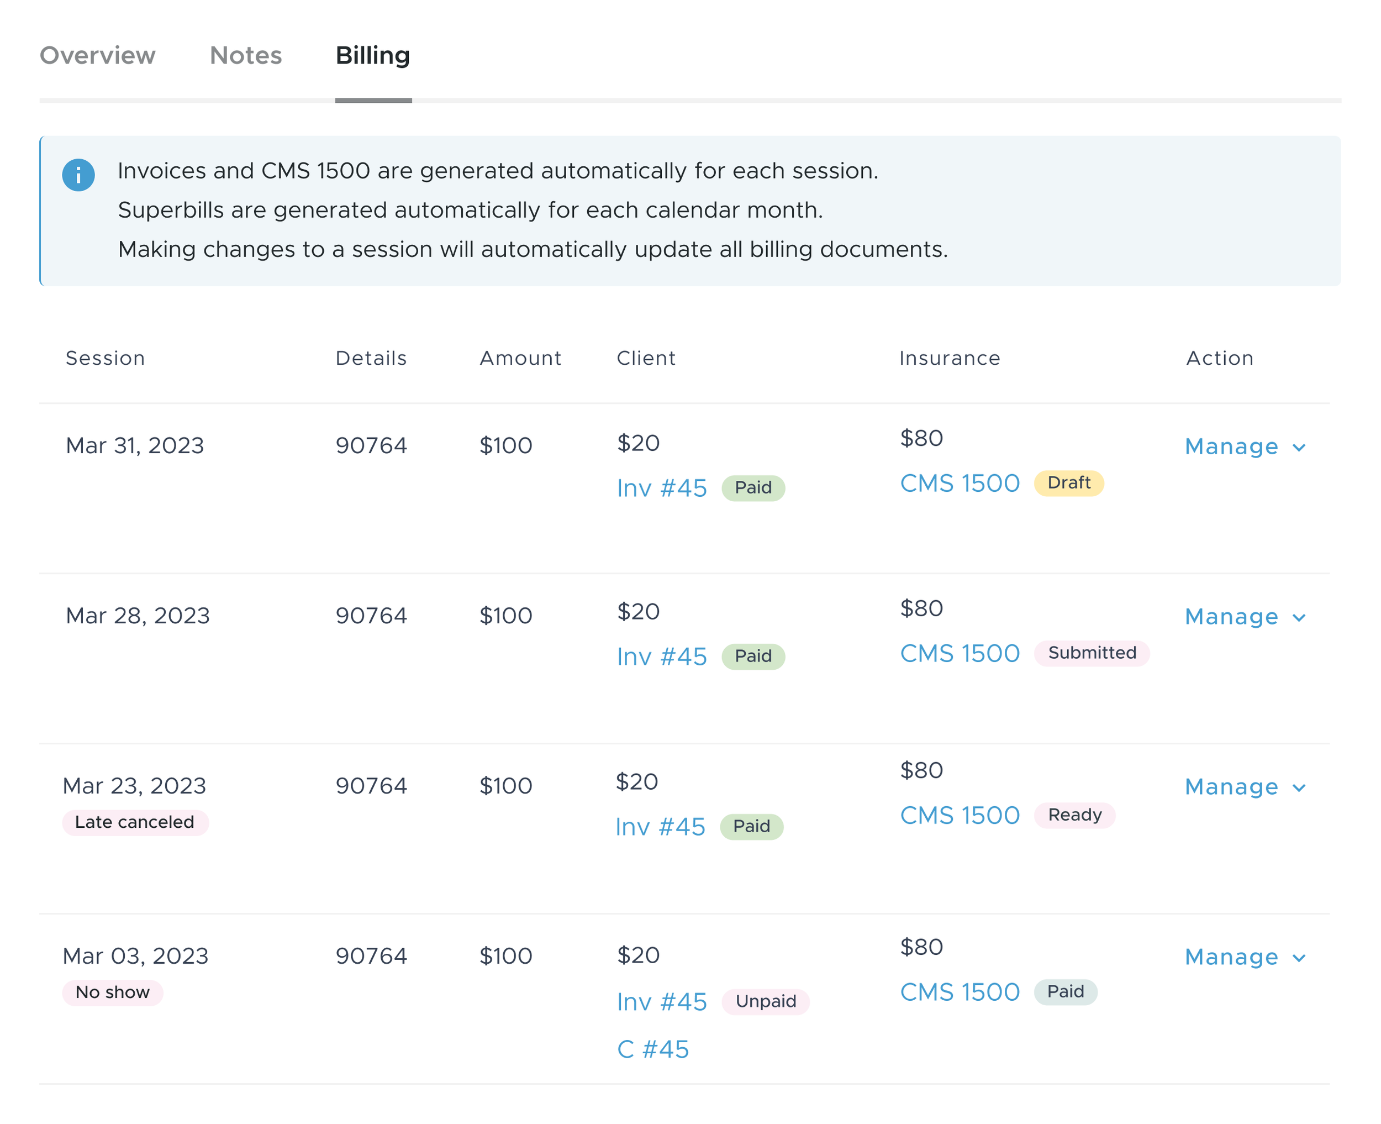Click the Details column header

(x=371, y=359)
